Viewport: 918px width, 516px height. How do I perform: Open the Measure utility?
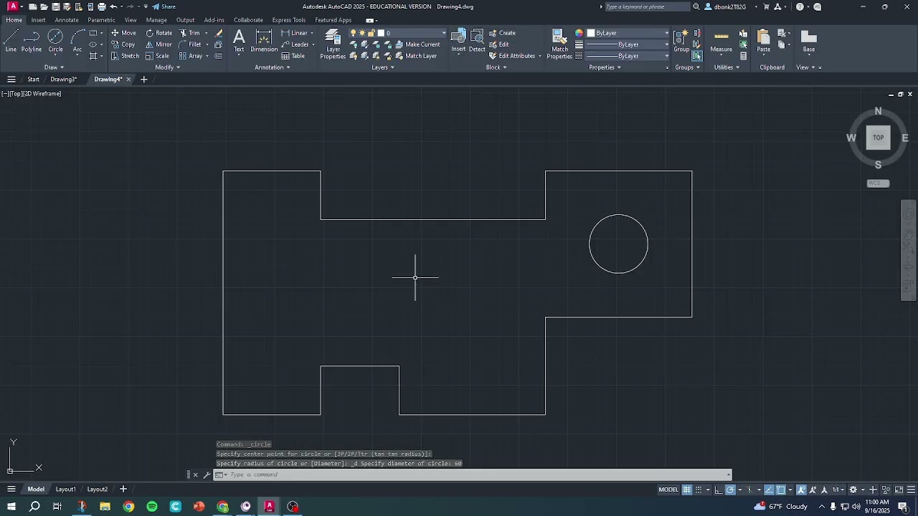tap(721, 41)
